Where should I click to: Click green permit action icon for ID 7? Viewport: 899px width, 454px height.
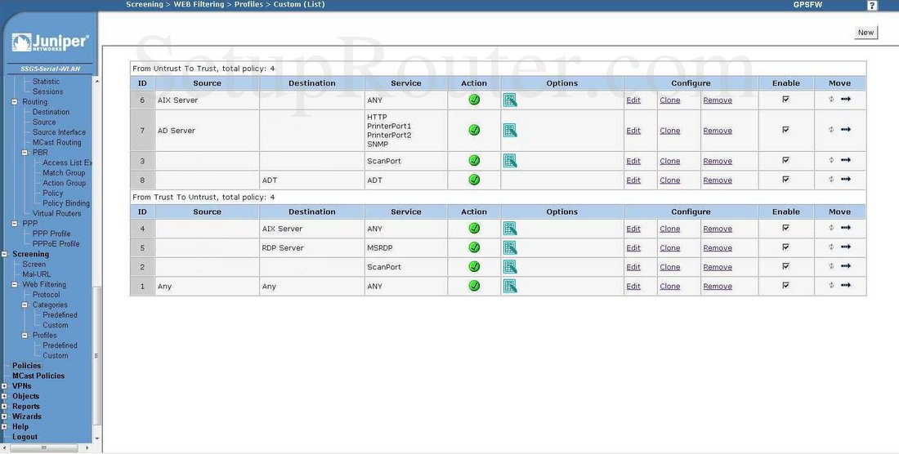coord(474,130)
